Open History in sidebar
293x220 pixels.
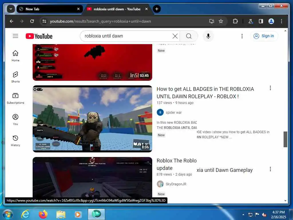click(15, 140)
